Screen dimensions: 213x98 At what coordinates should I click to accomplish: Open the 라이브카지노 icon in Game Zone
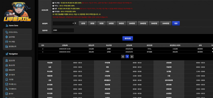click(7, 32)
